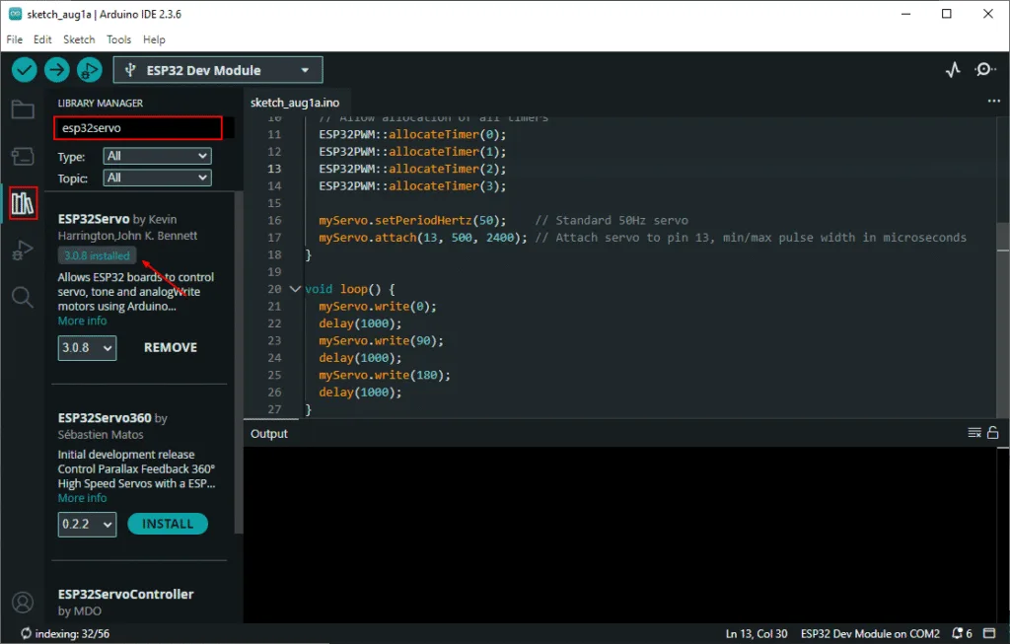1010x644 pixels.
Task: Click the library search field containing esp32servo
Action: 138,128
